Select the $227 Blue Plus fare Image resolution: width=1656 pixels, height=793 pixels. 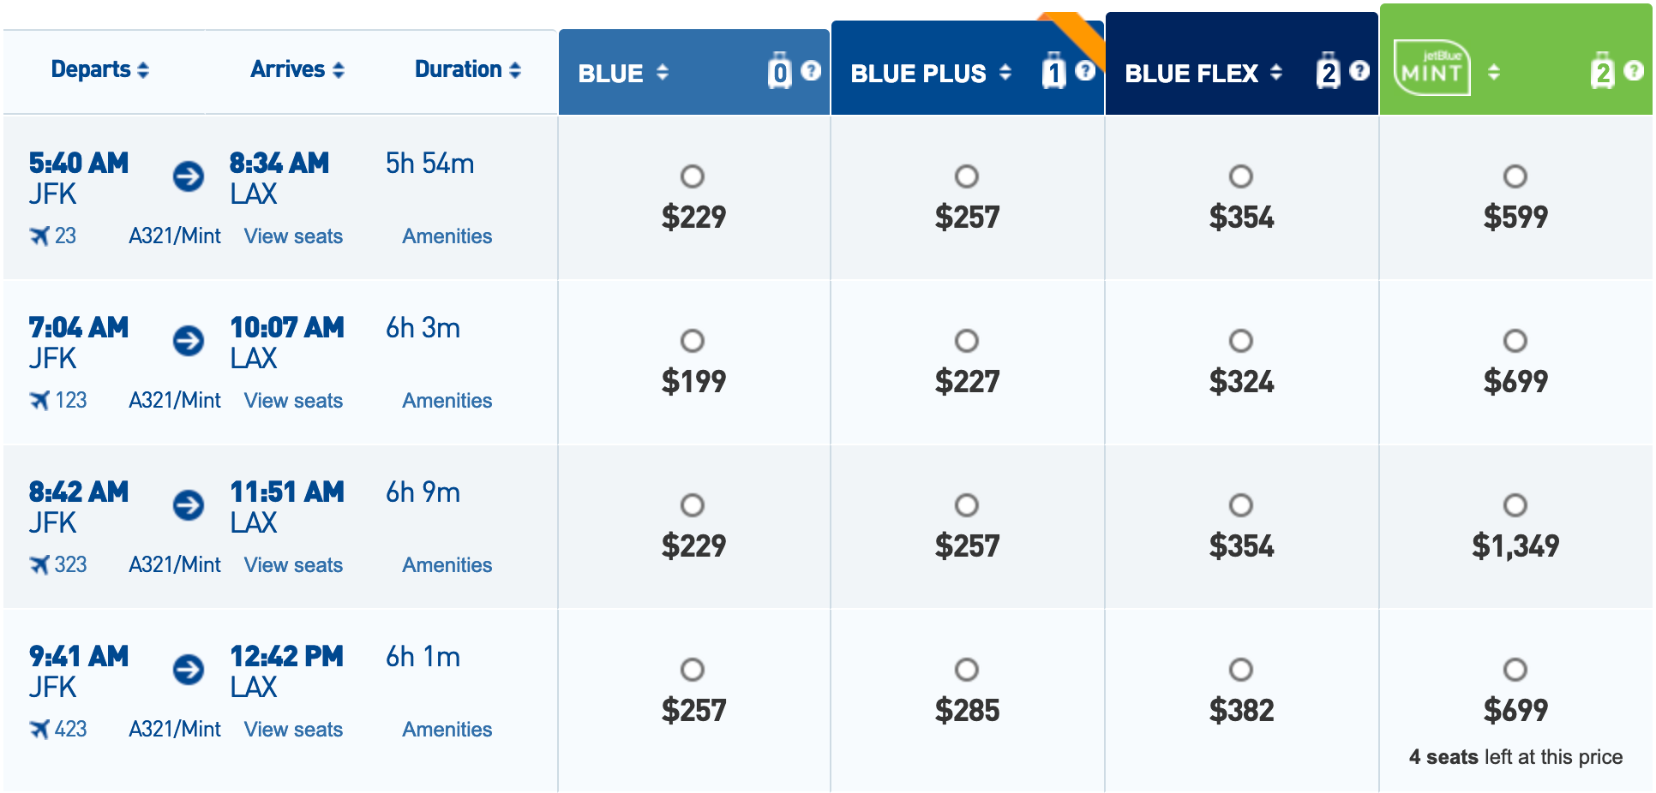[x=966, y=341]
